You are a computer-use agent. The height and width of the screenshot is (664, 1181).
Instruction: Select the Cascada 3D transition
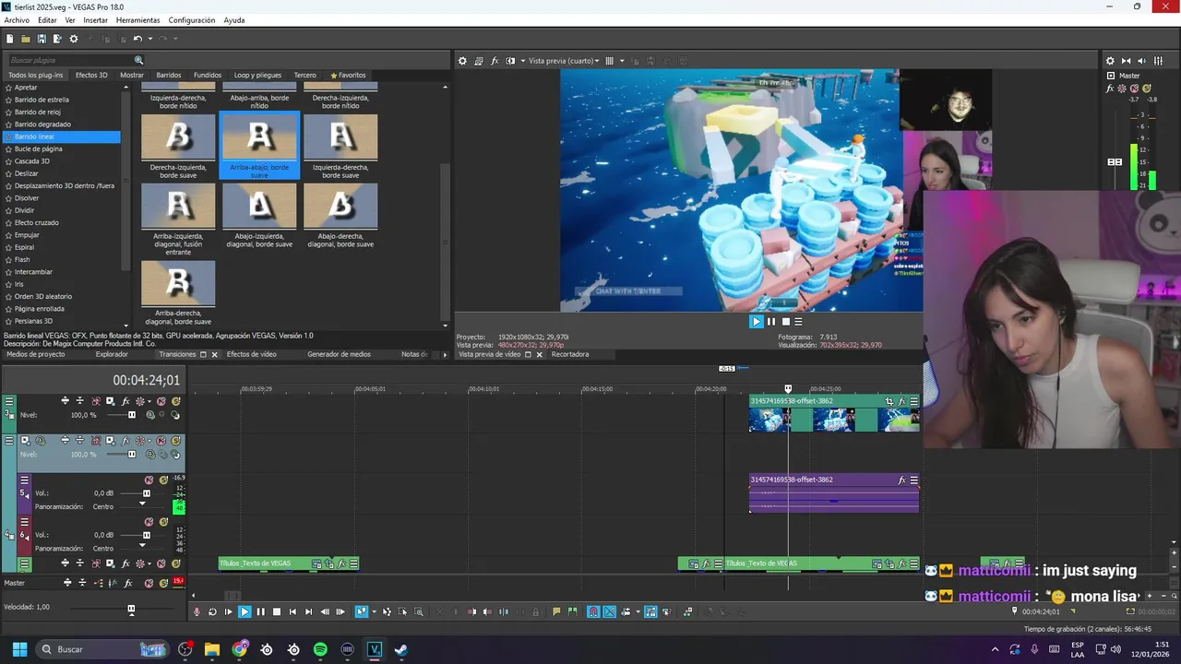click(x=32, y=161)
